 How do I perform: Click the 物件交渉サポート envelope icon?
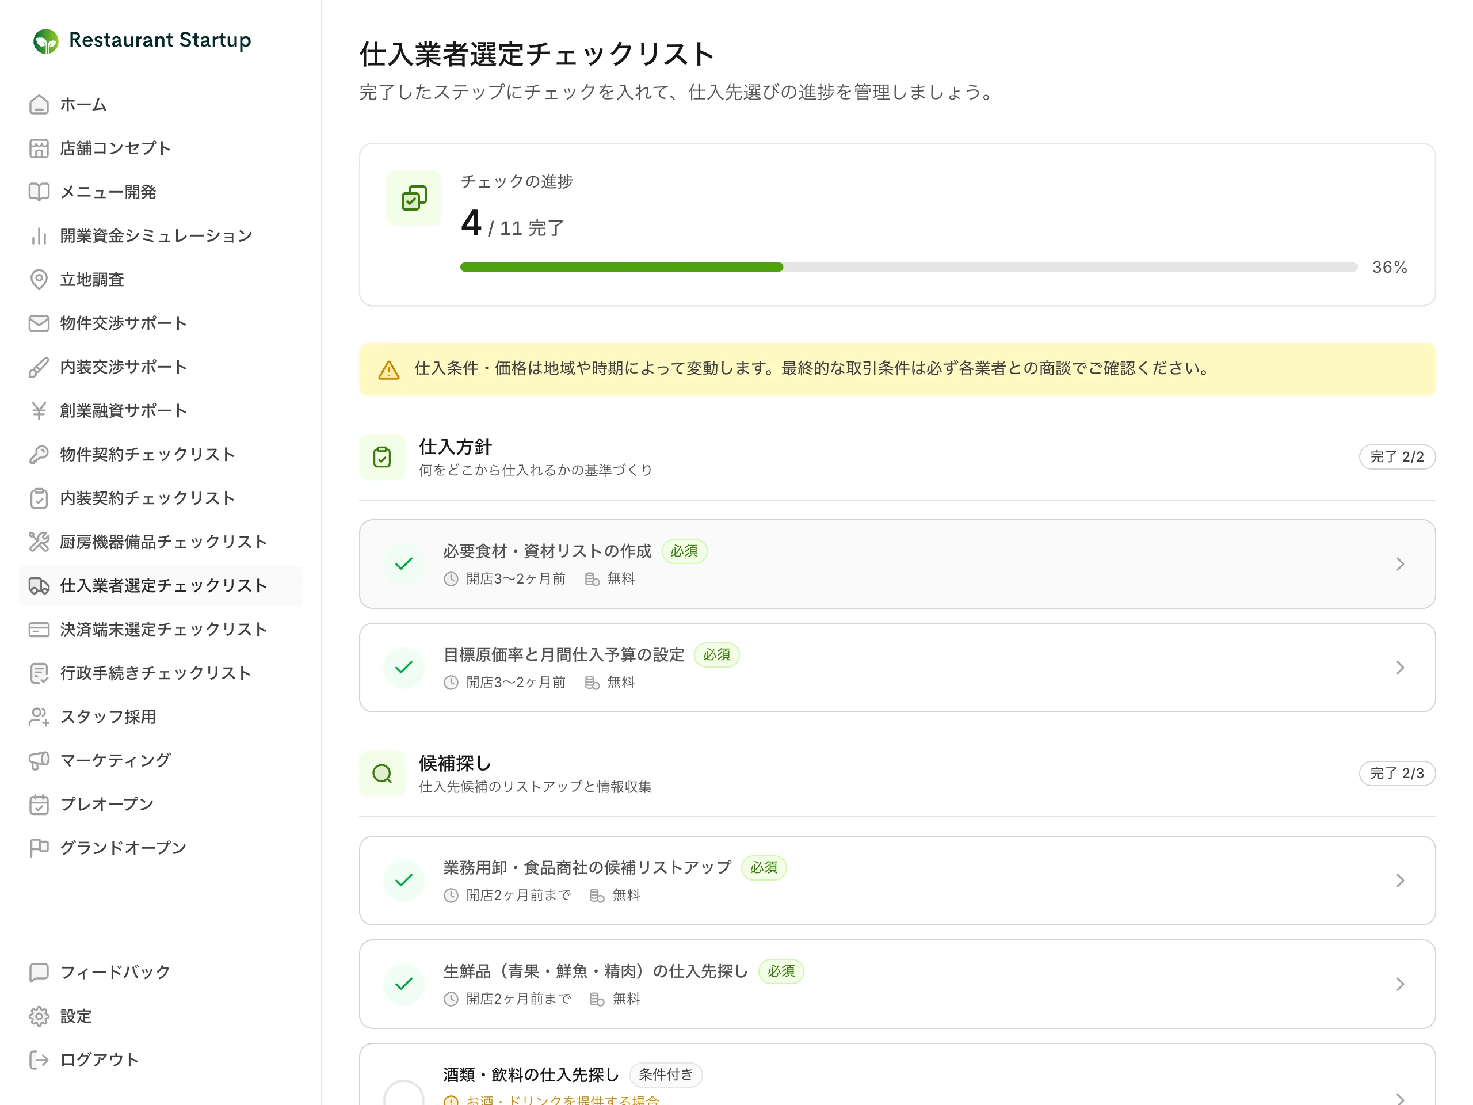pyautogui.click(x=39, y=323)
